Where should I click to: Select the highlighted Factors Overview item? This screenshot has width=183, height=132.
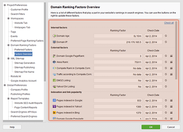coord(23,54)
